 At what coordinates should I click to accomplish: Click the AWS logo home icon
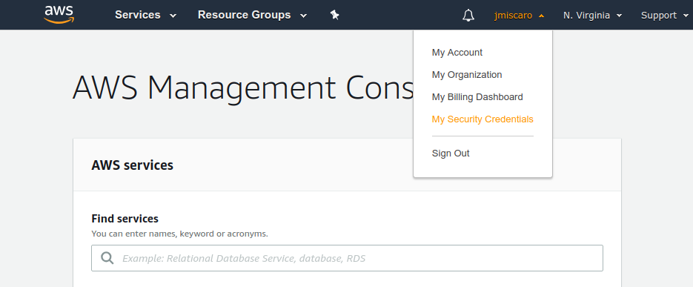click(59, 15)
